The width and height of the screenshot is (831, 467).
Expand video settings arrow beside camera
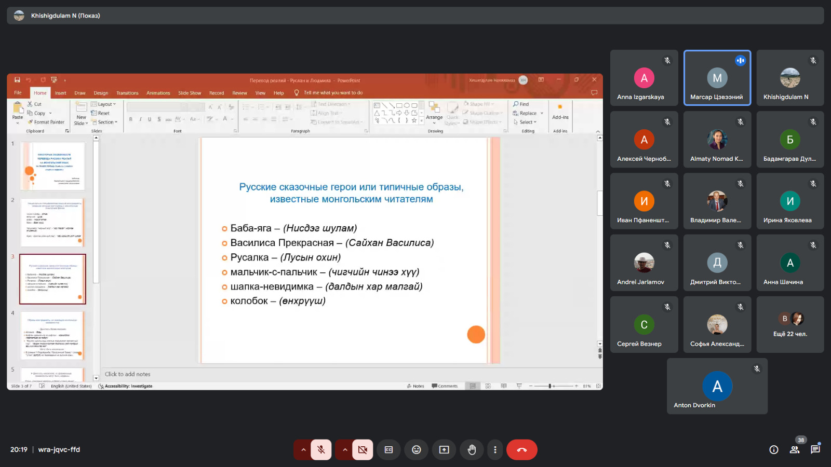(x=344, y=450)
